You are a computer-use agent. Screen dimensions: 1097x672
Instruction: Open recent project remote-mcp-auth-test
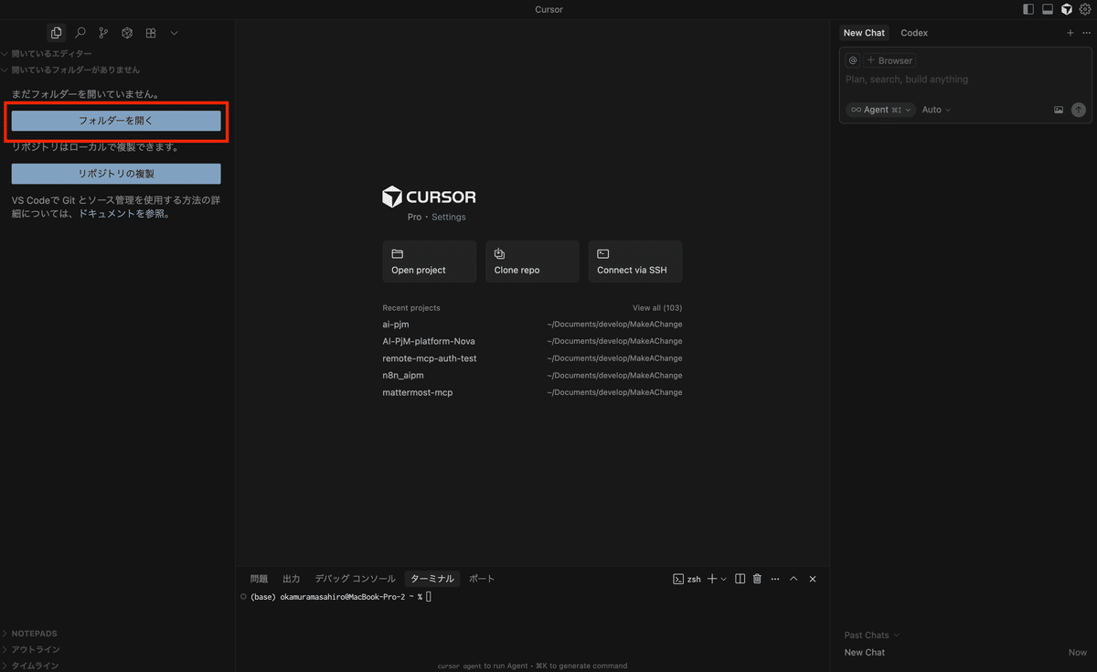click(532, 358)
